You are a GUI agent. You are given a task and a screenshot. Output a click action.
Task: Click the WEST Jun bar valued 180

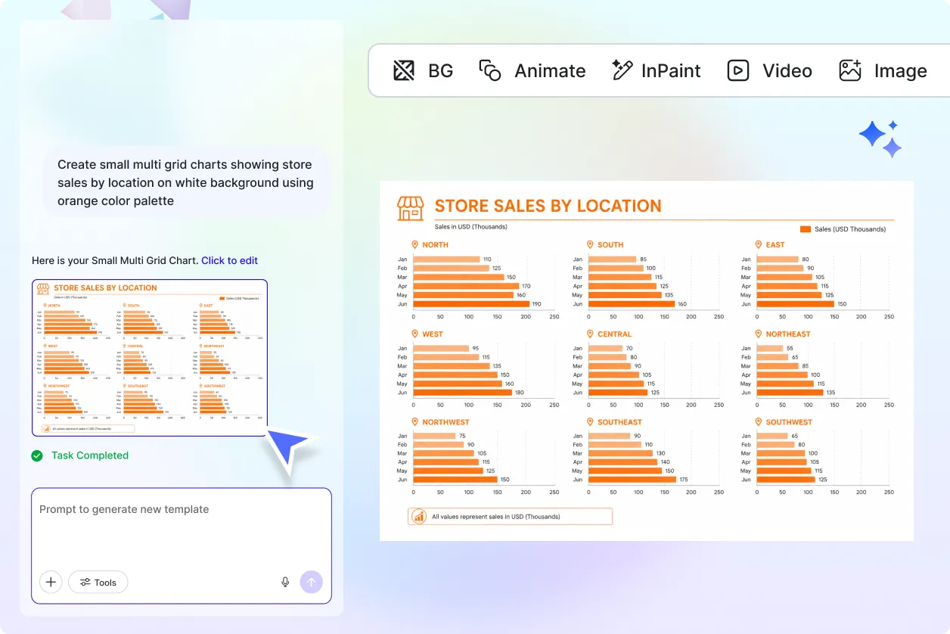click(462, 393)
